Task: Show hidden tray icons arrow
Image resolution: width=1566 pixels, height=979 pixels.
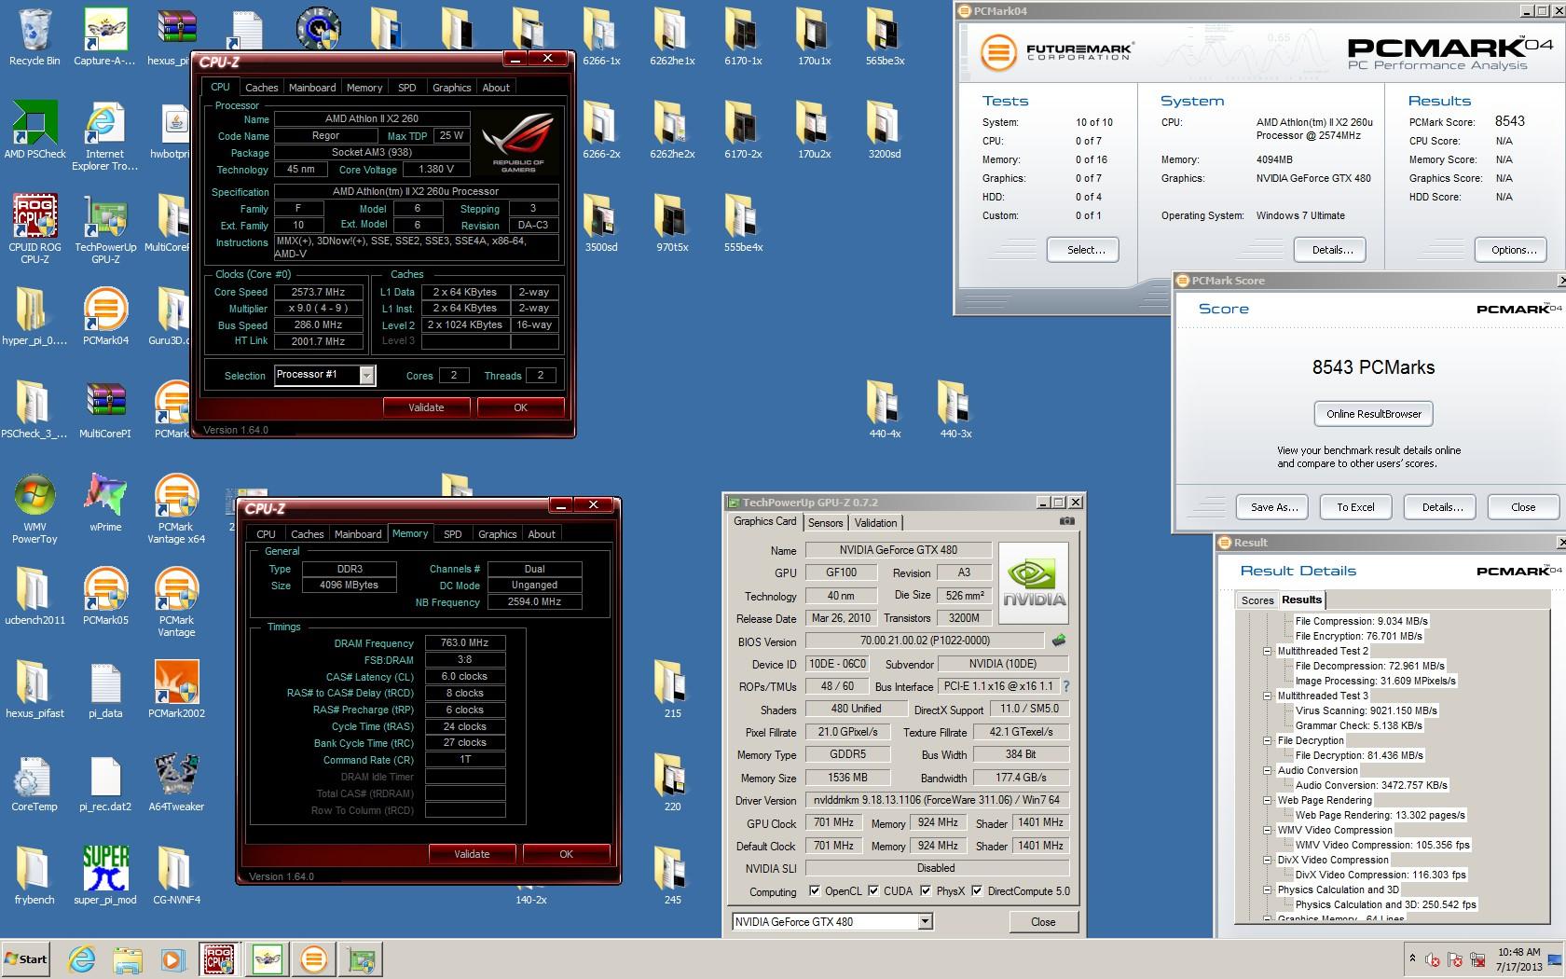Action: 1412,958
